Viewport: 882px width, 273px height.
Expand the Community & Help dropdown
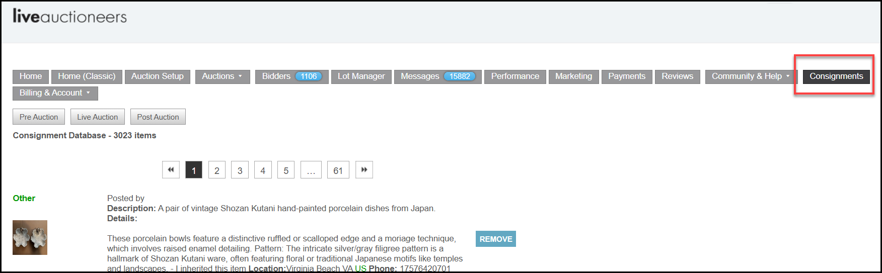pyautogui.click(x=751, y=76)
